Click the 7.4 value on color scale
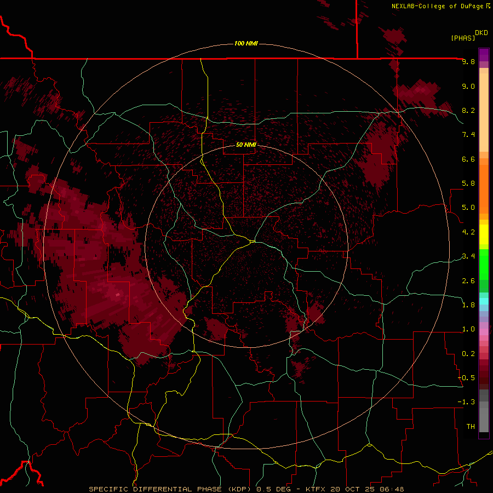 (468, 135)
